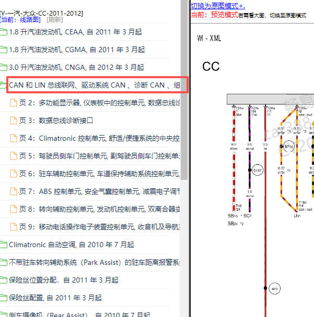Image resolution: width=314 pixels, height=317 pixels.
Task: Click the 一汽-大众-CC-2011-2012 title
Action: click(x=41, y=14)
